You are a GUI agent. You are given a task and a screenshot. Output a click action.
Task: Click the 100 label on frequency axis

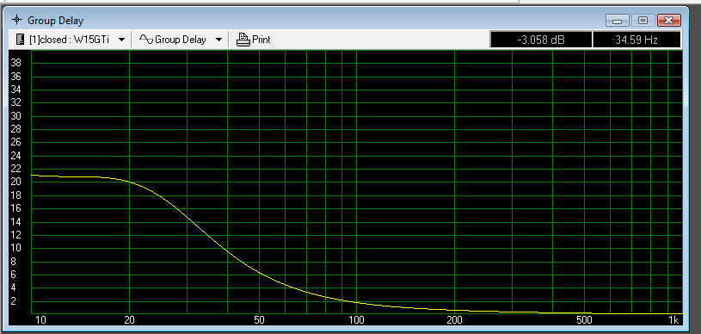coord(356,320)
